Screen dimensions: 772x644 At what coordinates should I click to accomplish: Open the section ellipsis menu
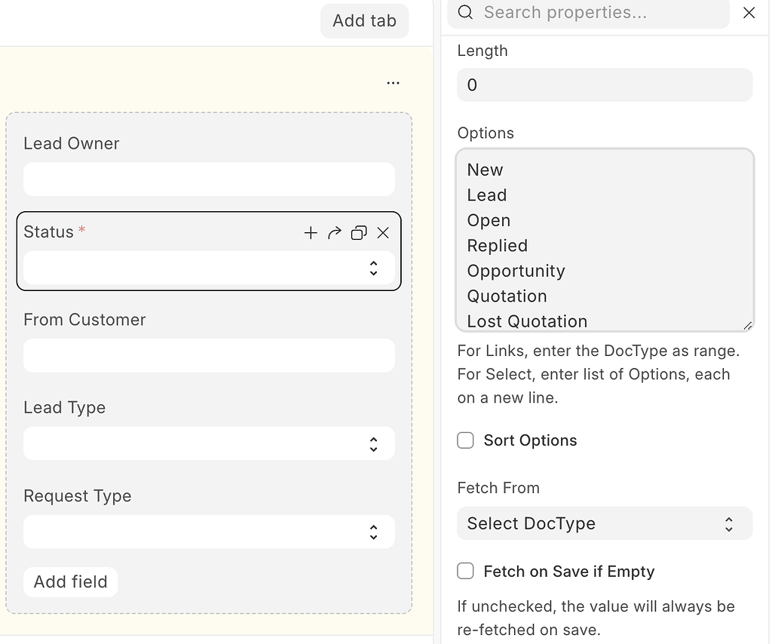point(393,82)
